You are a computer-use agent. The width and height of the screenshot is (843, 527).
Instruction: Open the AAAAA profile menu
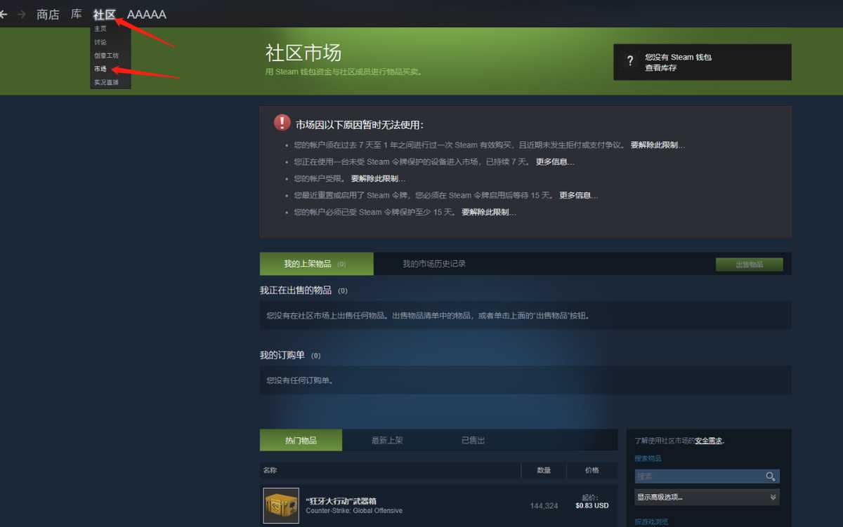pos(146,14)
